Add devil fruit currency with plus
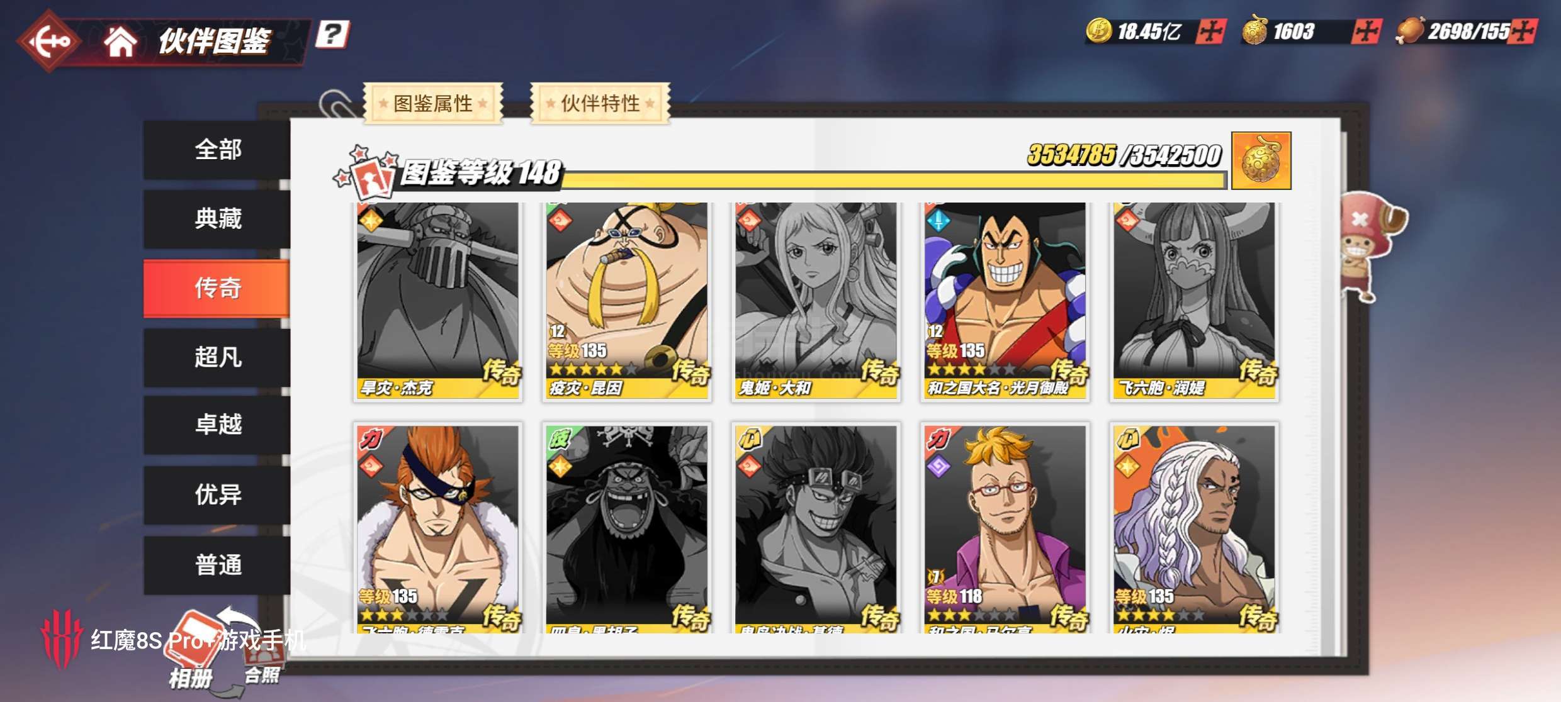 1367,31
